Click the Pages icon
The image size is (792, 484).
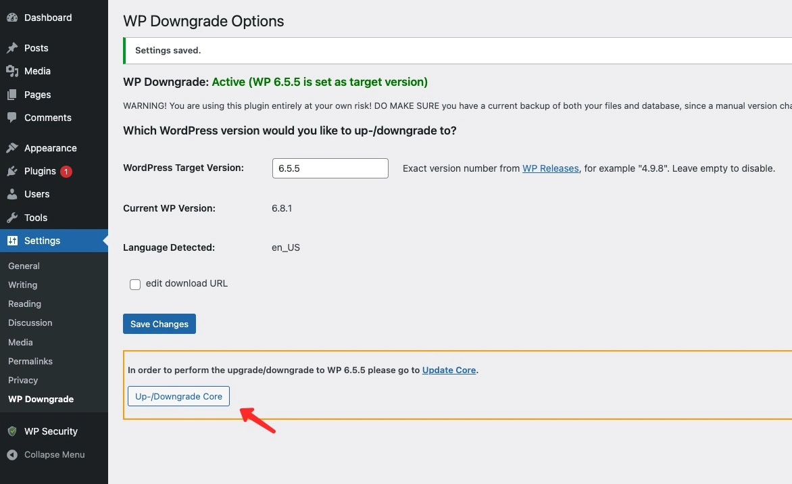point(12,95)
